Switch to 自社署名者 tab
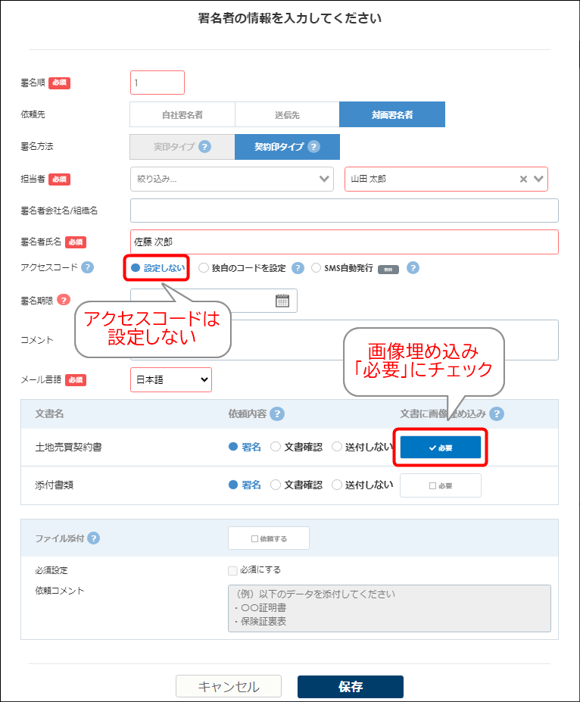The image size is (580, 702). click(x=182, y=114)
